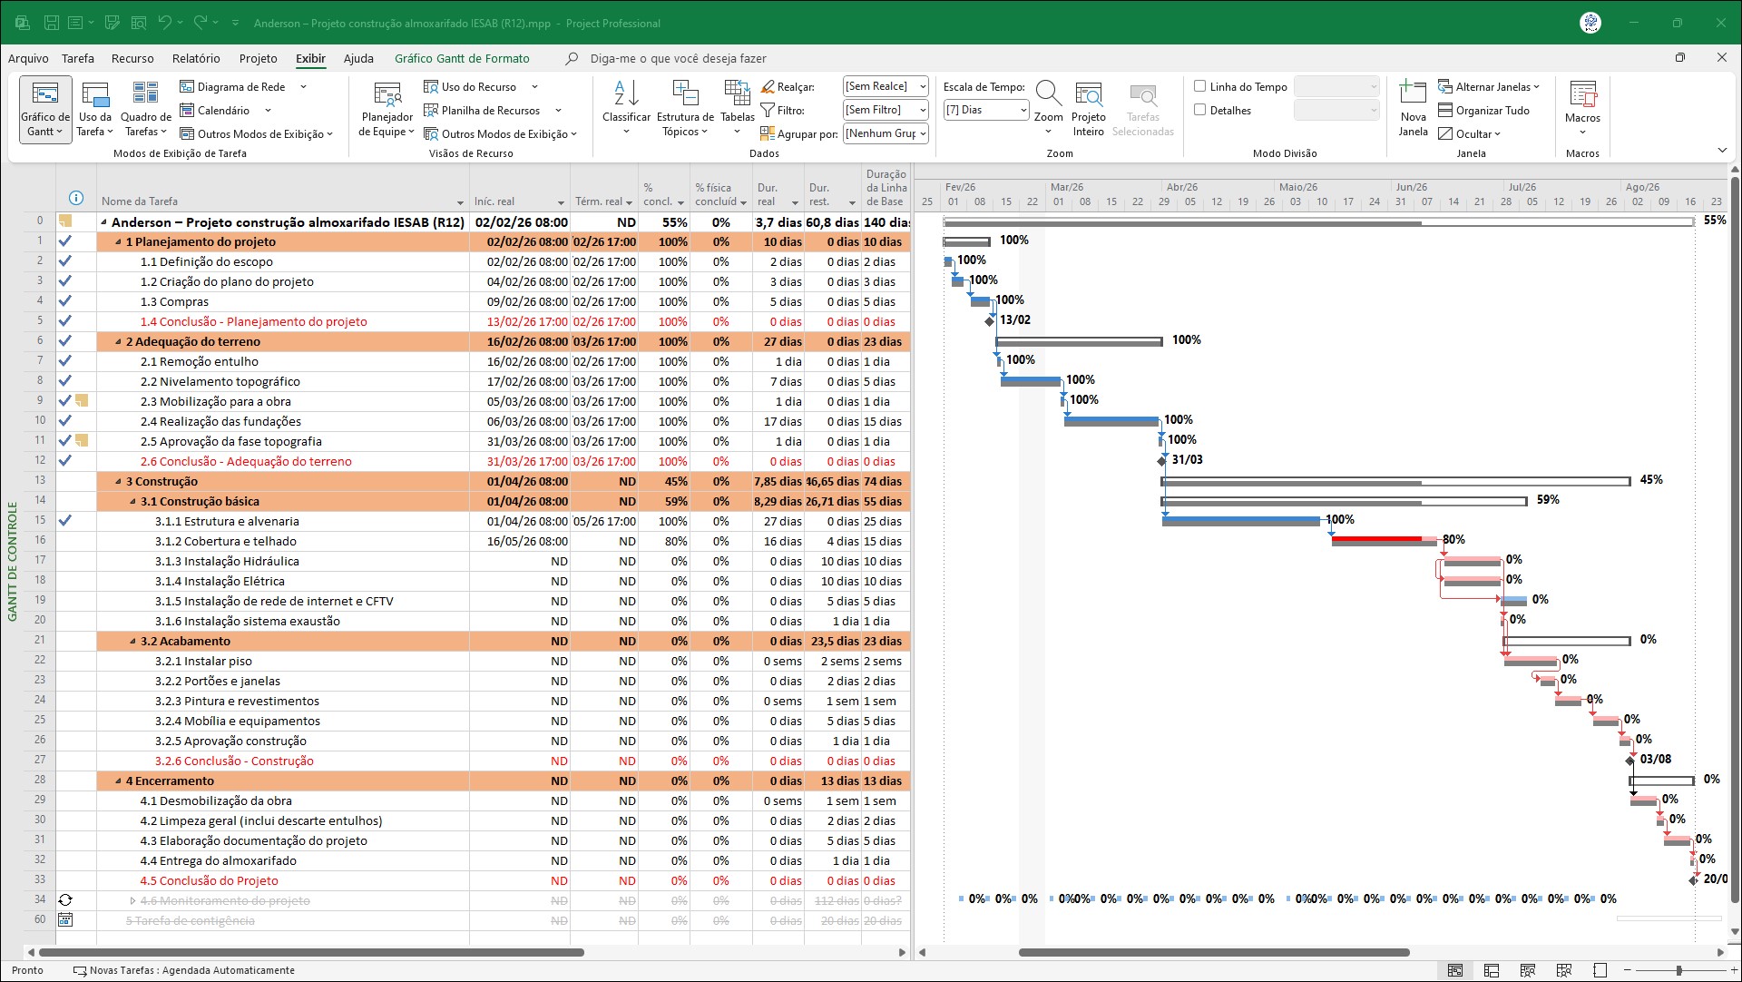
Task: Open the Relatório ribbon tab
Action: coord(196,58)
